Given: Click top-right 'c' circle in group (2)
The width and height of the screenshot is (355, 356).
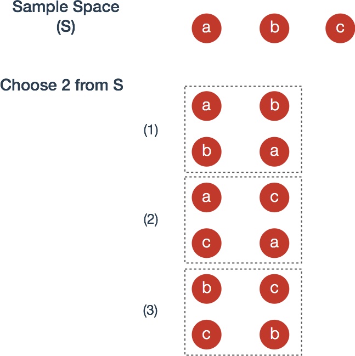Looking at the screenshot, I should [x=274, y=197].
